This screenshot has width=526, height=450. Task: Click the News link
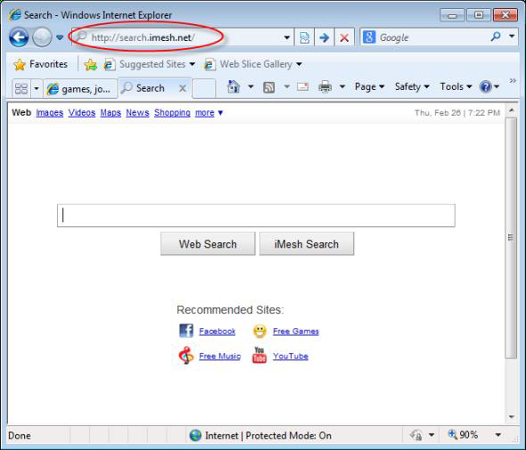(x=137, y=112)
